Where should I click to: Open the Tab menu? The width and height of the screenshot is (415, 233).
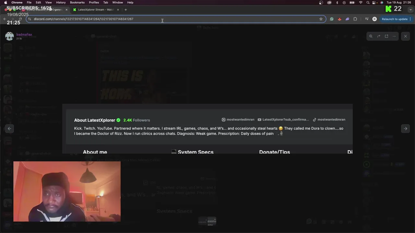[x=106, y=3]
